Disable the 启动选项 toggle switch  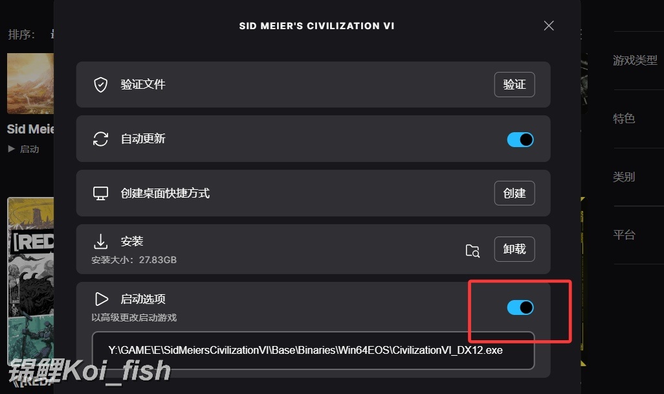point(520,307)
